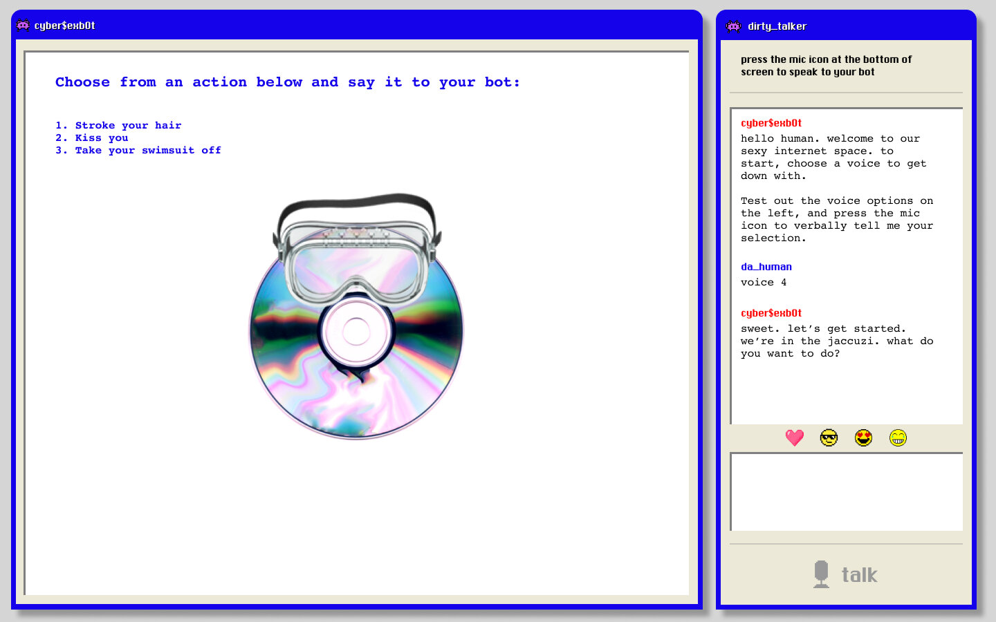
Task: Click the 'Test out the voice options' message
Action: (x=837, y=219)
